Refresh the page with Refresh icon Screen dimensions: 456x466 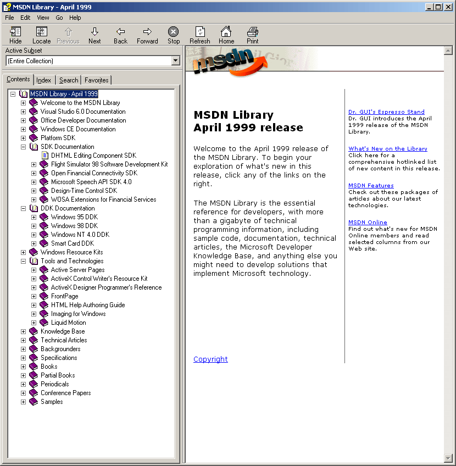tap(200, 31)
